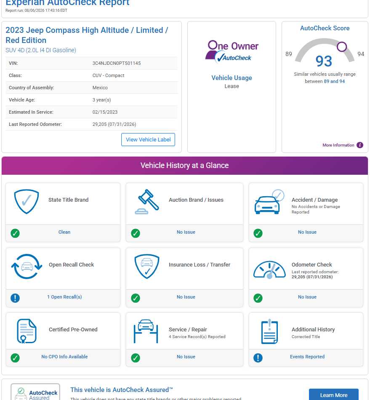Click the Insurance Loss shield car icon

coord(147,266)
